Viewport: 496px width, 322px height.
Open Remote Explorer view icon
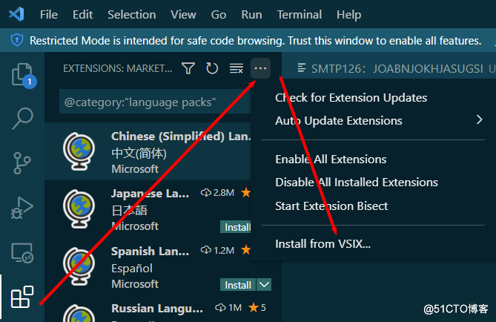coord(22,253)
